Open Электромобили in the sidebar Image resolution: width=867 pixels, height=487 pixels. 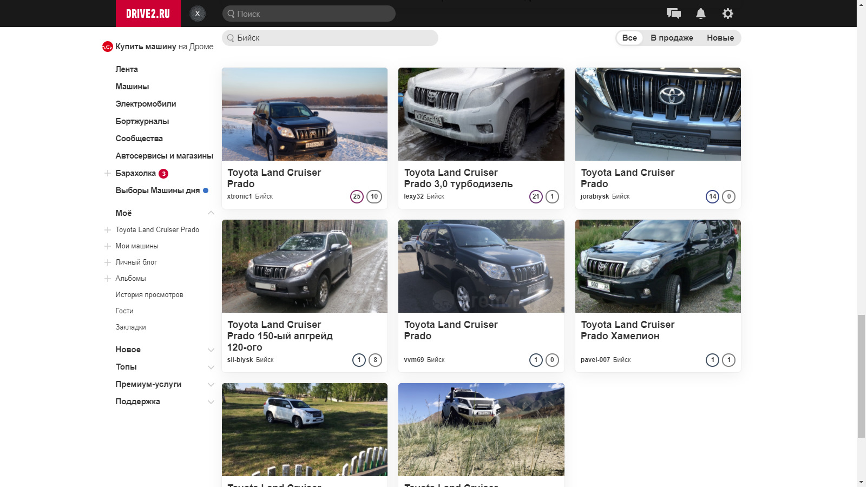[146, 104]
